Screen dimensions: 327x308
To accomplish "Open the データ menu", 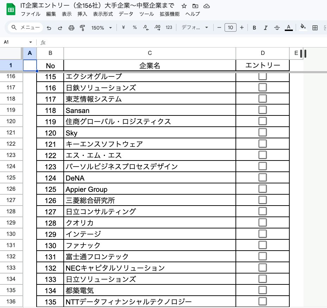I will (x=126, y=14).
